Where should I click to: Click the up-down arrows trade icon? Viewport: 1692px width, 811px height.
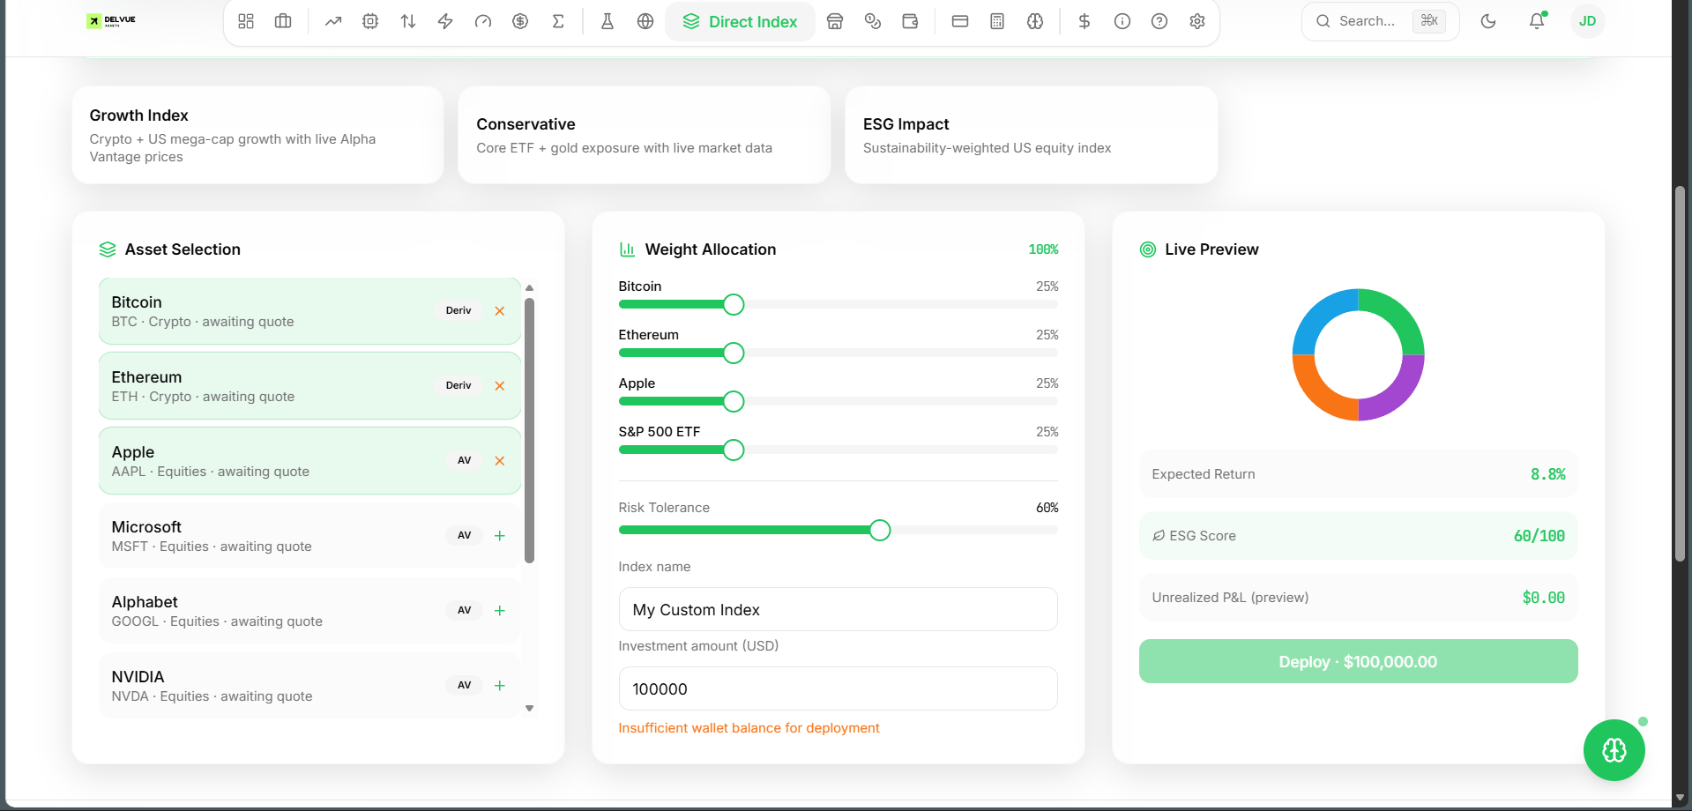click(408, 21)
